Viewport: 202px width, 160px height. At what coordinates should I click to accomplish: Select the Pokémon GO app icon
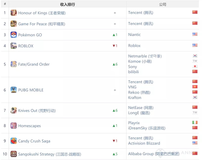14,35
